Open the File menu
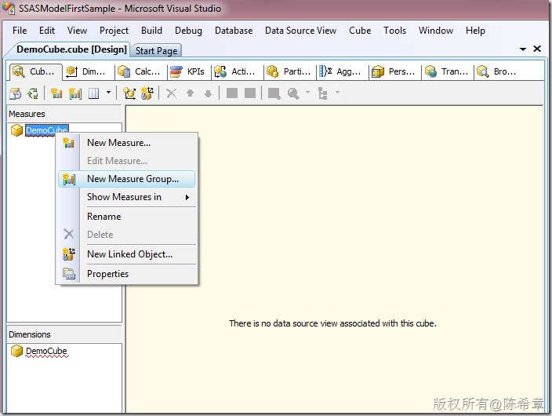The height and width of the screenshot is (416, 552). [x=20, y=31]
